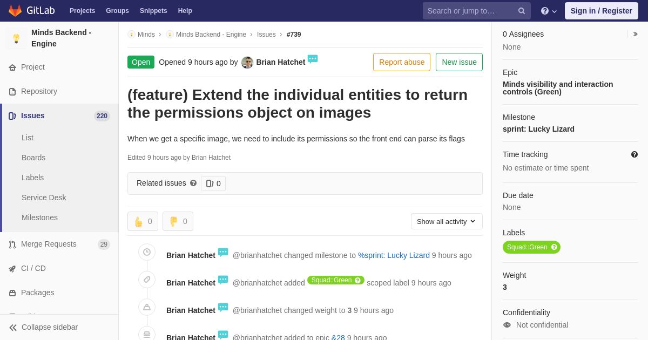Open the Milestones submenu item
Viewport: 648px width, 340px height.
[x=39, y=217]
